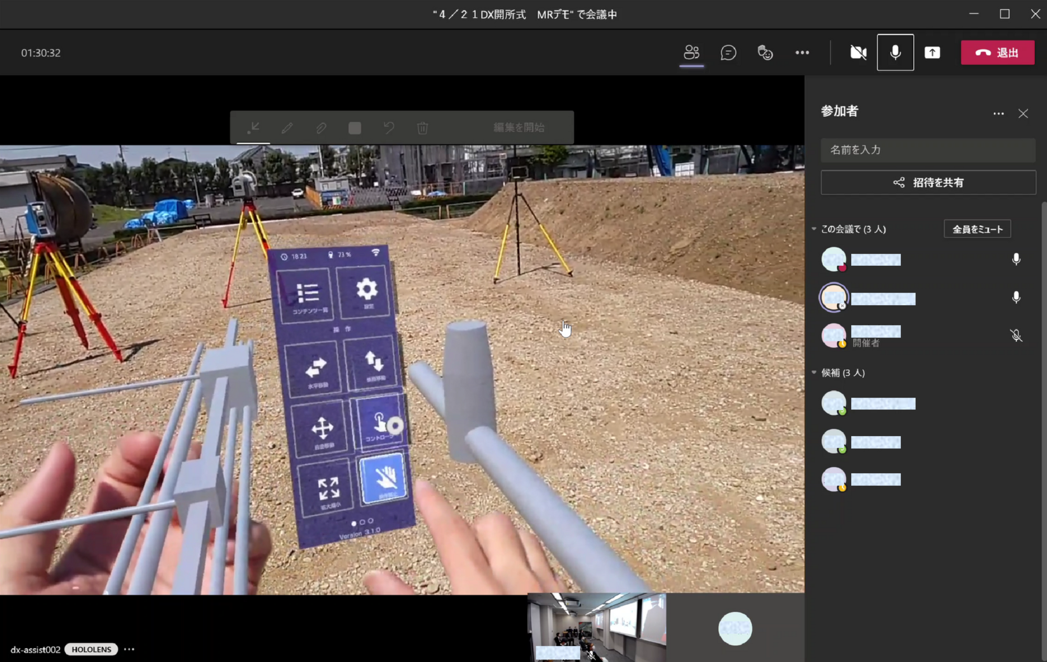Open dx-assist002 video options menu
This screenshot has width=1047, height=662.
tap(129, 649)
